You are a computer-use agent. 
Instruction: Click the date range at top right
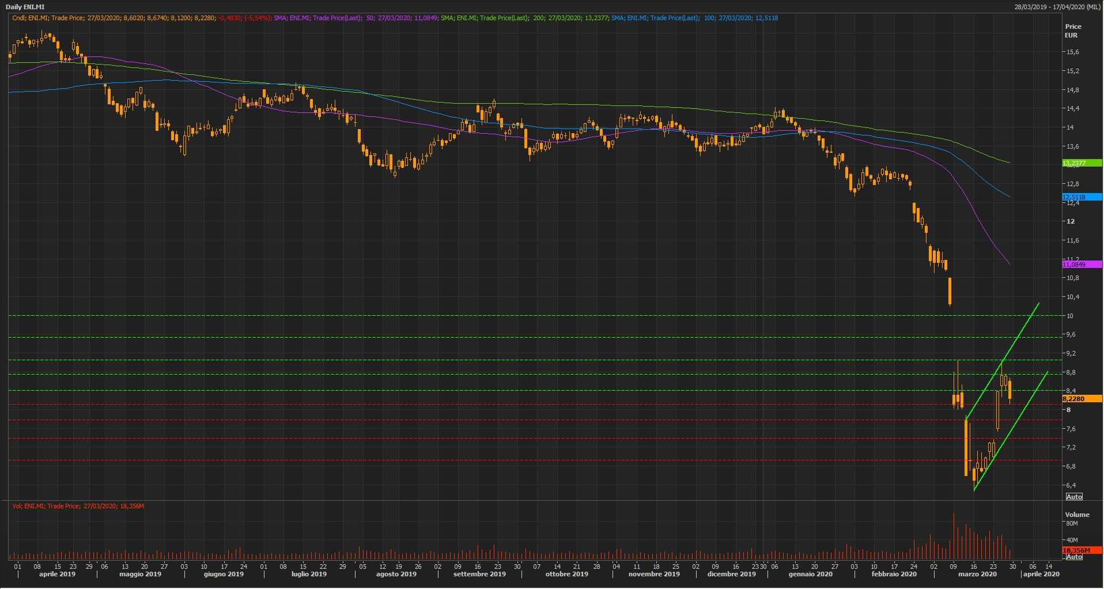coord(1057,7)
